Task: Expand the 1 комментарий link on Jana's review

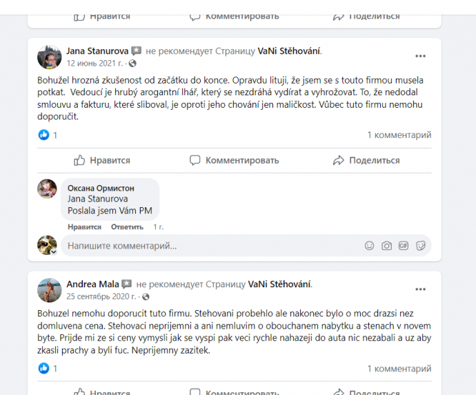Action: pos(399,135)
